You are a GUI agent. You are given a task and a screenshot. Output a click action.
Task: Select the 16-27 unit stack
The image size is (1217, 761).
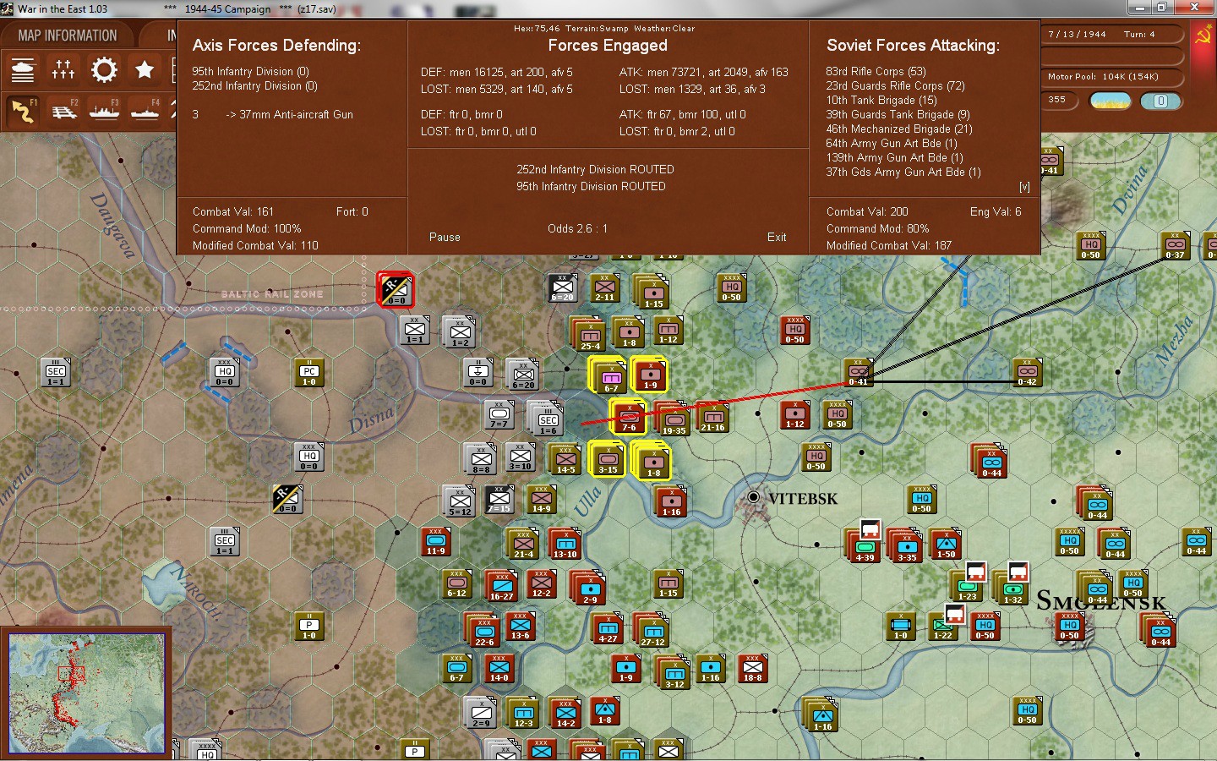tap(501, 585)
